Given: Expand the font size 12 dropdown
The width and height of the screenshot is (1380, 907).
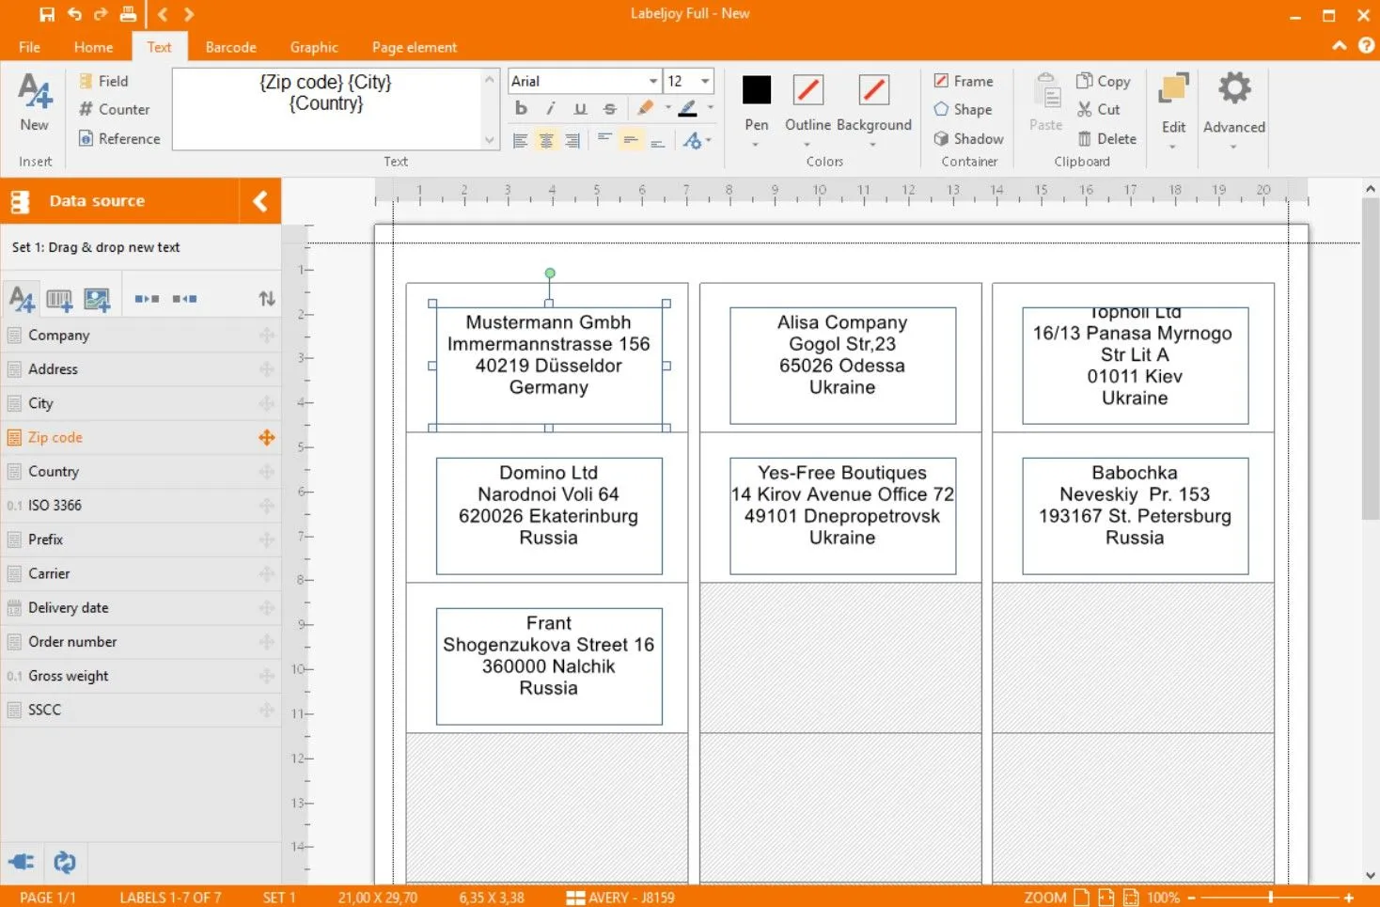Looking at the screenshot, I should tap(705, 81).
